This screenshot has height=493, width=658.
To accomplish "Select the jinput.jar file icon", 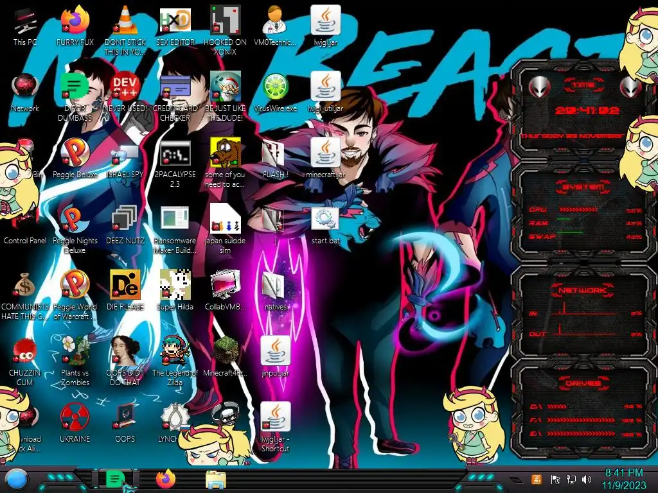I will [x=276, y=350].
